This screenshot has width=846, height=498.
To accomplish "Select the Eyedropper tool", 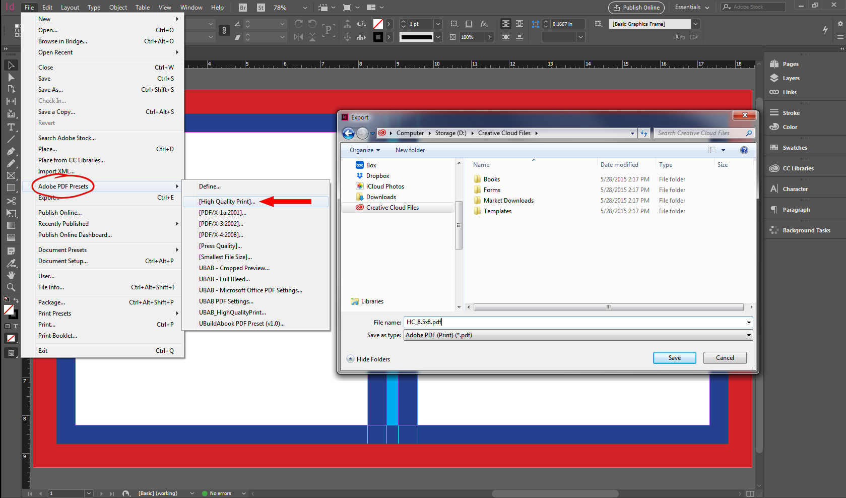I will coord(11,263).
